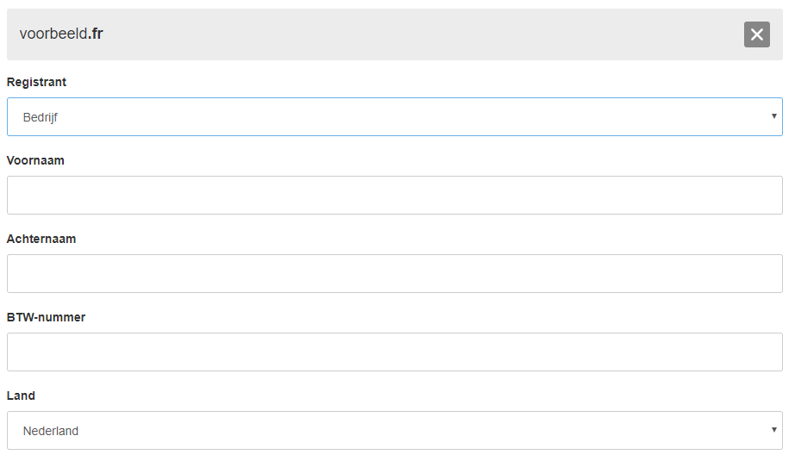This screenshot has width=795, height=461.
Task: Click the Achternaam field label
Action: (41, 239)
